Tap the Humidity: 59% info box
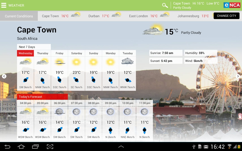Viewport: 242px width, 151px height. [x=201, y=53]
